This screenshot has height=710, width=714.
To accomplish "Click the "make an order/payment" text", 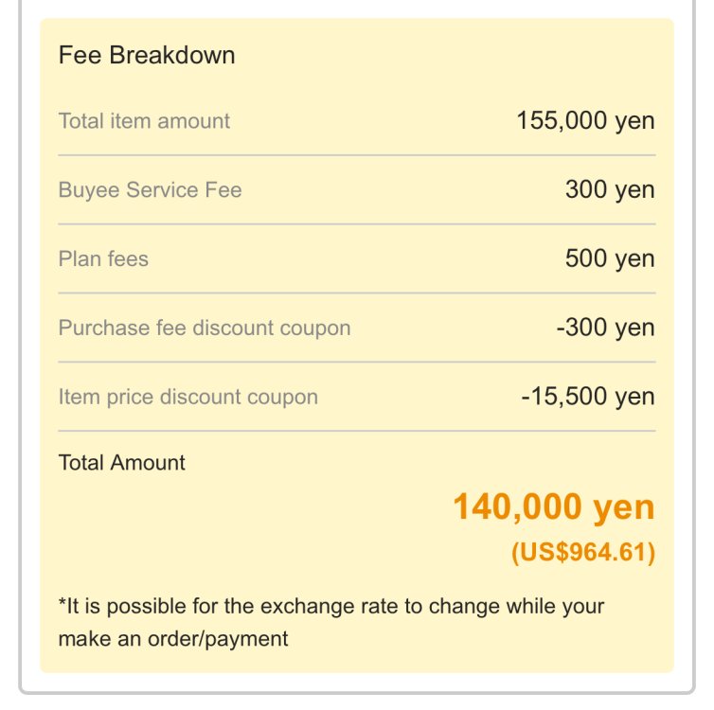I will (x=173, y=639).
